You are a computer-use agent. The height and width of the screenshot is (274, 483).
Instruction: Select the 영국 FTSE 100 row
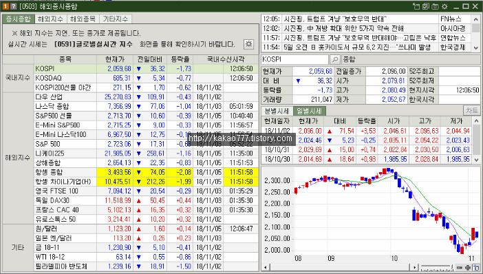point(146,191)
